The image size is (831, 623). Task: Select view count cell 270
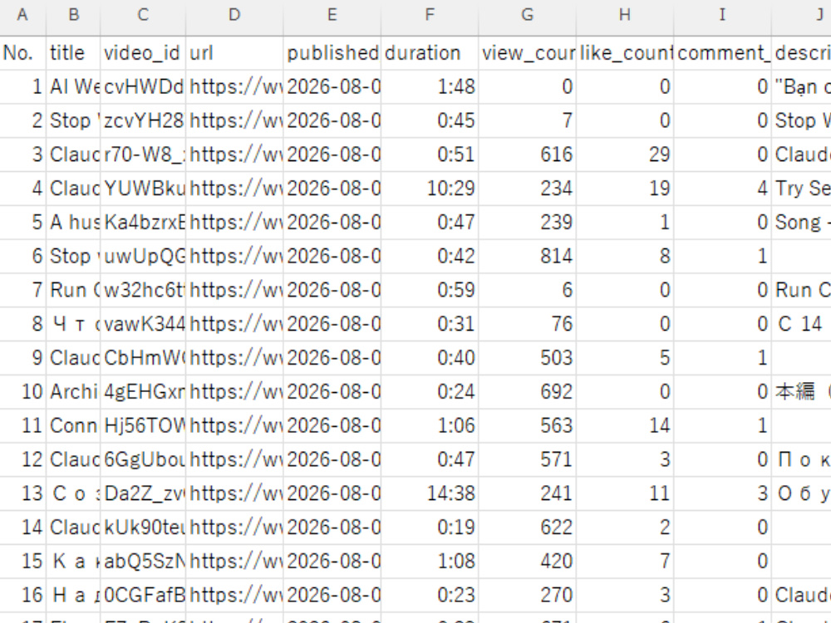[x=528, y=595]
